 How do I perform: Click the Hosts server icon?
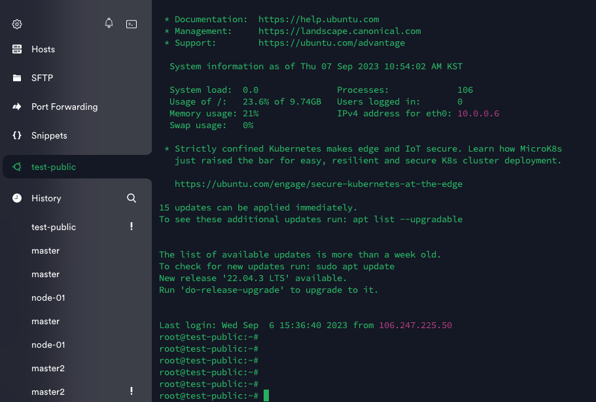(17, 49)
